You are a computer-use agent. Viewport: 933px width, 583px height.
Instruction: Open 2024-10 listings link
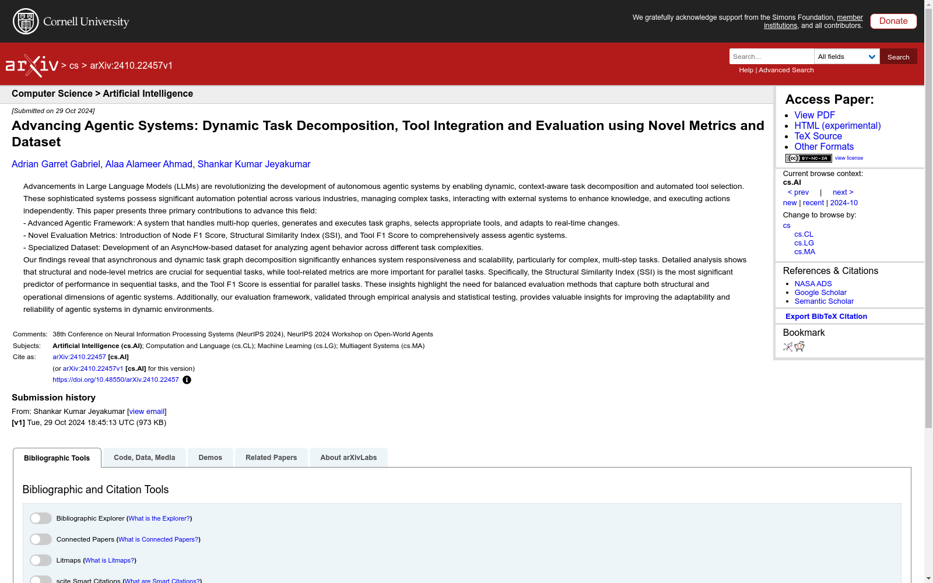coord(844,203)
